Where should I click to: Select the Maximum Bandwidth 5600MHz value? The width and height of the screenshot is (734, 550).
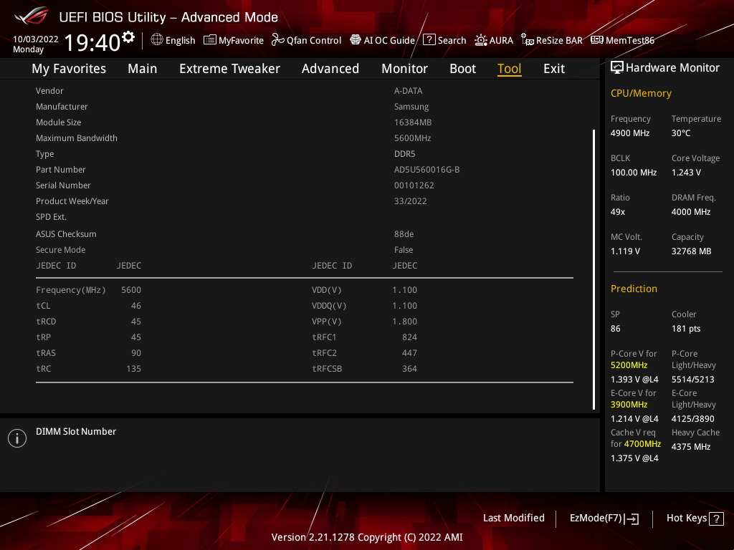tap(412, 138)
